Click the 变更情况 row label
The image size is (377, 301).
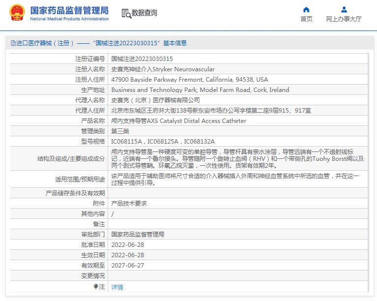tap(93, 276)
